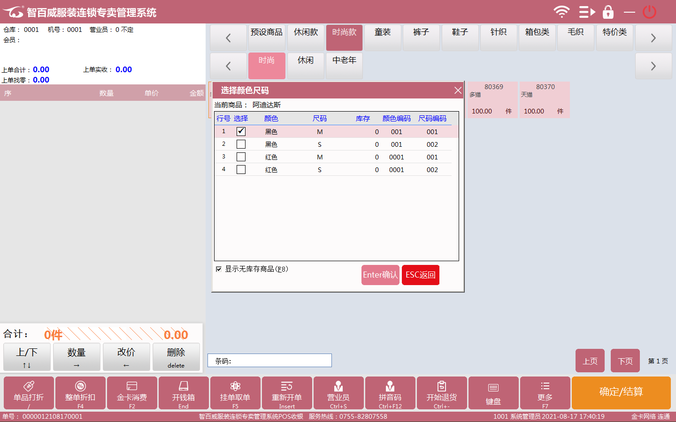Viewport: 676px width, 422px height.
Task: Expand 更多 more functions menu
Action: pyautogui.click(x=545, y=393)
